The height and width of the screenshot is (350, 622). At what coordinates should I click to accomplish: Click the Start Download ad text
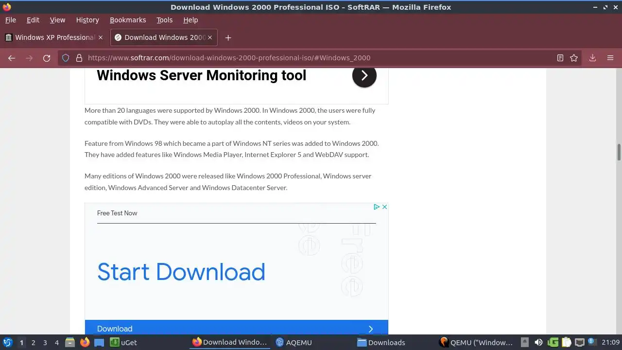click(x=181, y=272)
